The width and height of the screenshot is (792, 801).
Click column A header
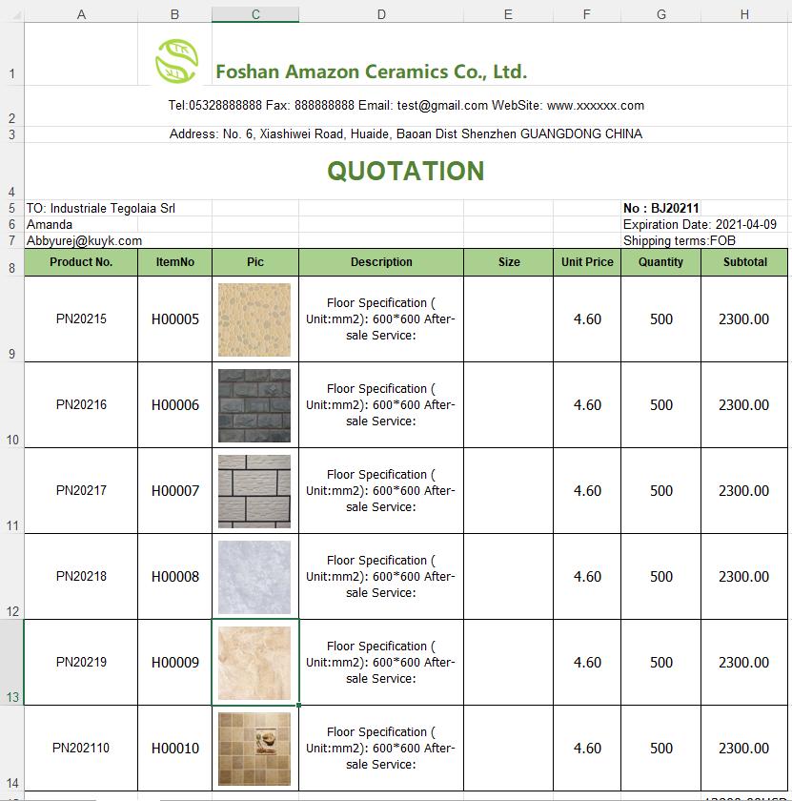[x=81, y=14]
